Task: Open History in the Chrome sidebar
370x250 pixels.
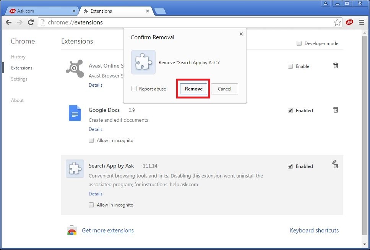Action: (x=18, y=57)
